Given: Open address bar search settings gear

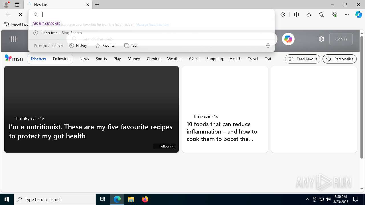Looking at the screenshot, I should pyautogui.click(x=268, y=46).
